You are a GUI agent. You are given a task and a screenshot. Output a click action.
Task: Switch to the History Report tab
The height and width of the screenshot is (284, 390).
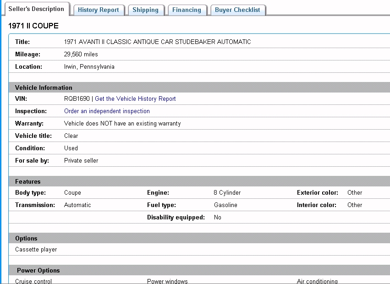pyautogui.click(x=98, y=10)
